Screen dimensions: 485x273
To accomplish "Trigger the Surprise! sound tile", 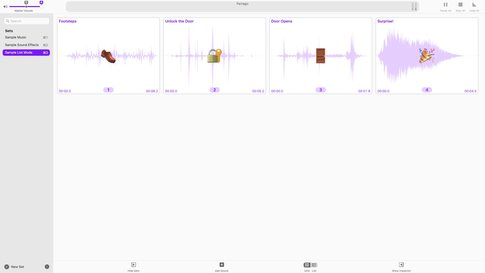I will [427, 56].
